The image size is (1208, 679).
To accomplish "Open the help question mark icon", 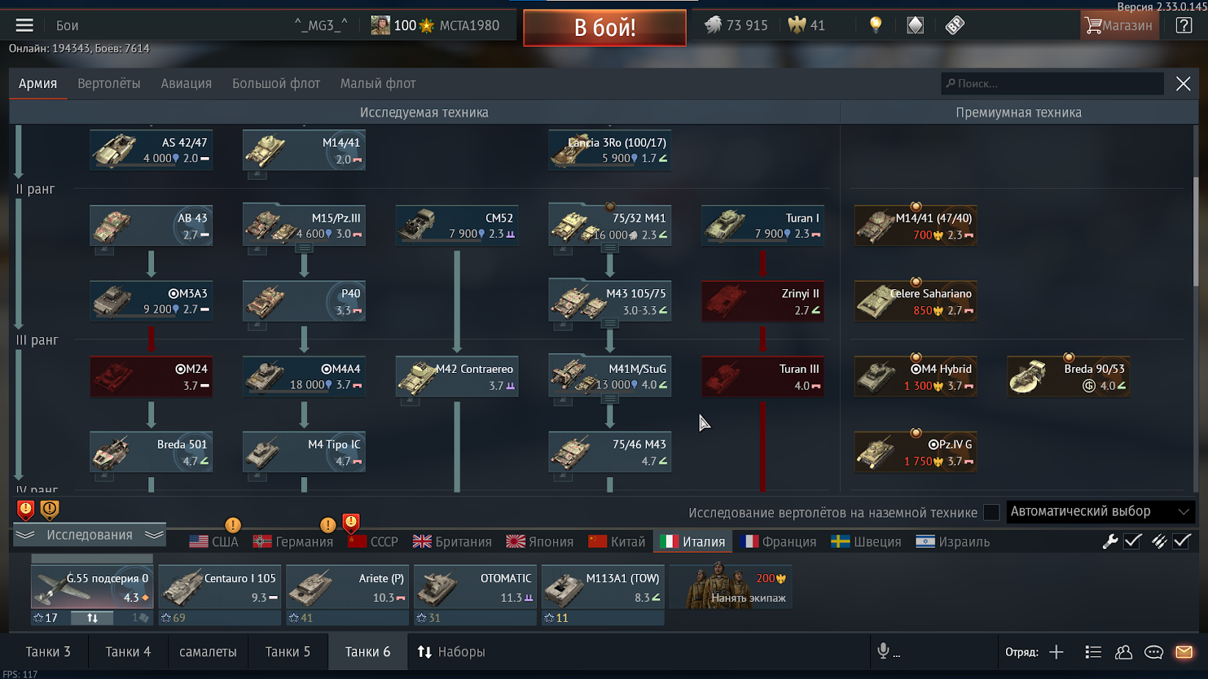I will pos(1184,25).
